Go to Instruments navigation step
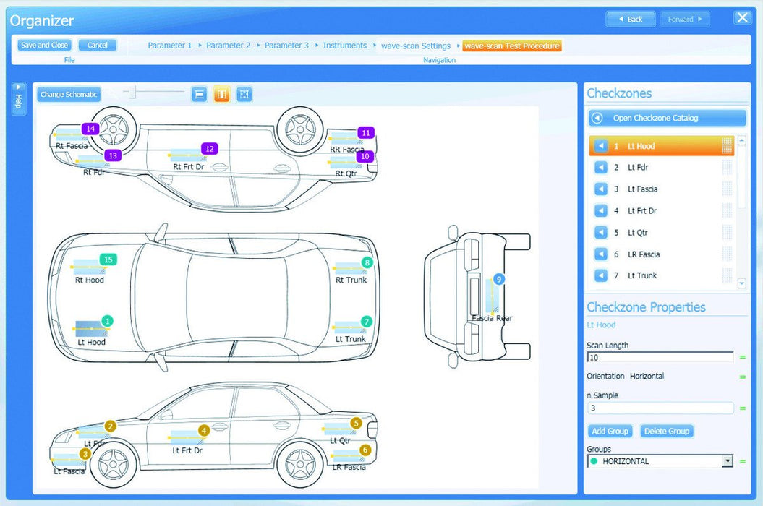This screenshot has width=763, height=506. point(344,46)
